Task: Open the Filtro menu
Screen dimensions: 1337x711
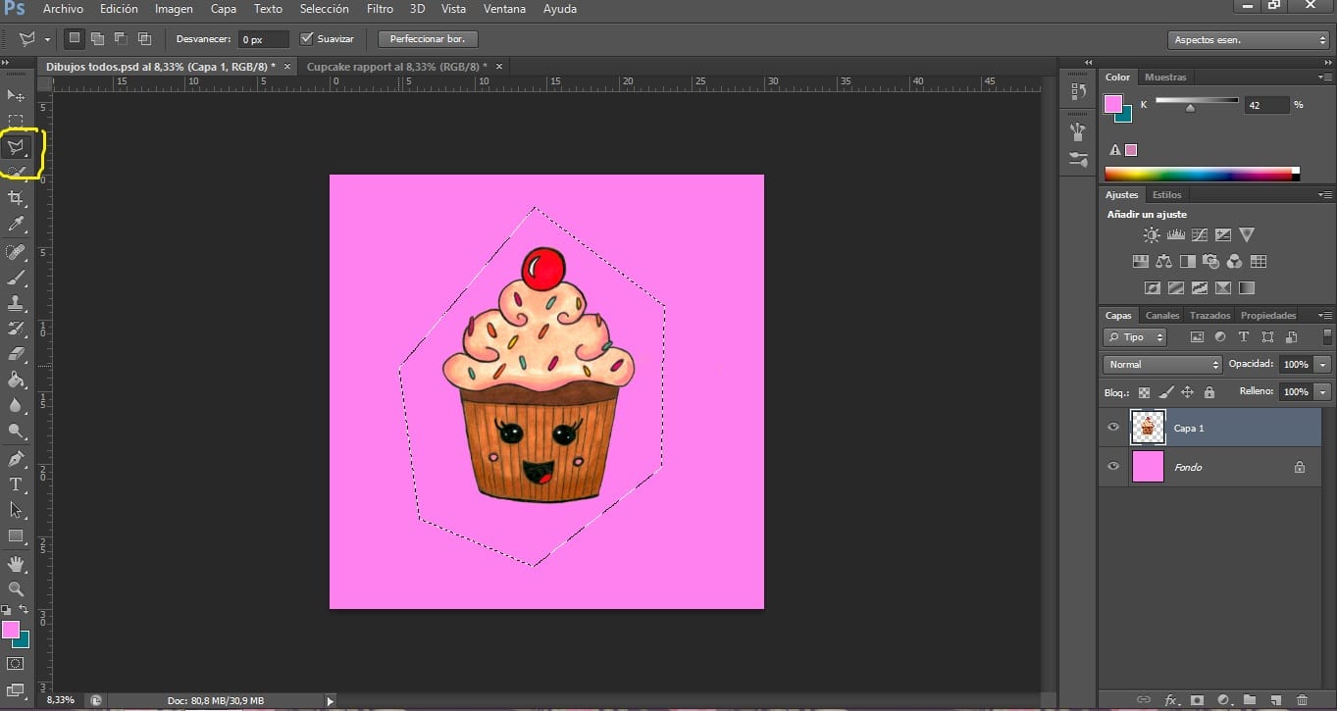Action: point(380,9)
